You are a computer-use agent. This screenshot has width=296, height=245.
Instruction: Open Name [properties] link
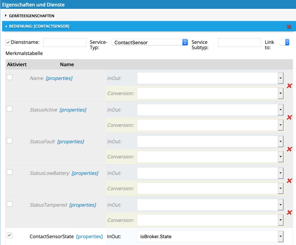59,78
